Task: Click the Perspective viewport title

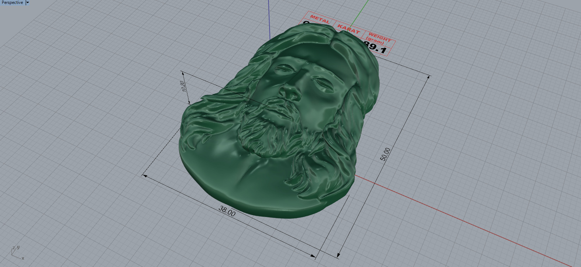Action: (12, 2)
